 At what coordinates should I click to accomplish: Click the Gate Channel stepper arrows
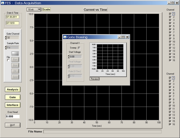tap(6, 38)
